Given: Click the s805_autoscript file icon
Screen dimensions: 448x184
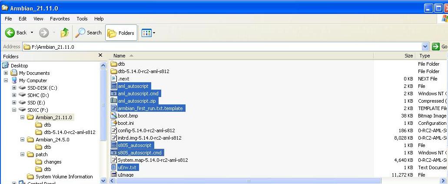Looking at the screenshot, I should (114, 145).
